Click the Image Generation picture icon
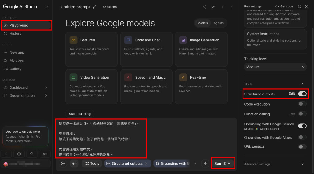This screenshot has height=174, width=314. [x=183, y=40]
